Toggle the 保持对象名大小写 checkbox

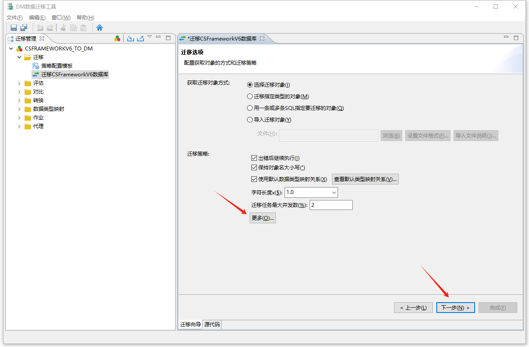click(254, 167)
